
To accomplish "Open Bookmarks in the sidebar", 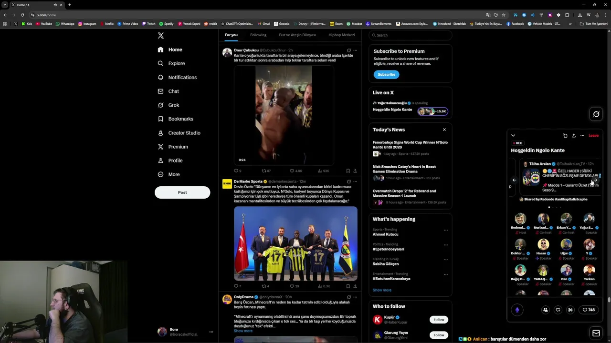I will (175, 119).
